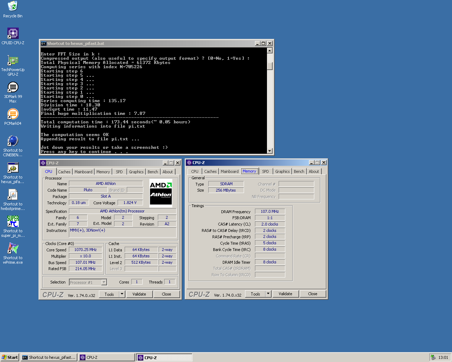Switch to CPU tab in right CPU-Z window
The height and width of the screenshot is (362, 452).
point(195,171)
